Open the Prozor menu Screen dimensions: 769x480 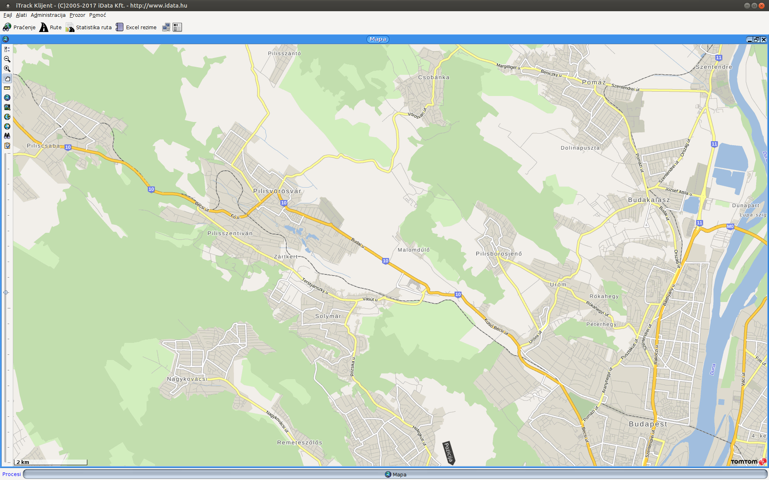pyautogui.click(x=77, y=15)
